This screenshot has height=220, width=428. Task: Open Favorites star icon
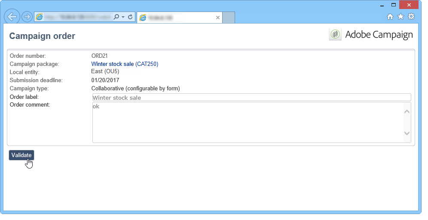coord(400,17)
